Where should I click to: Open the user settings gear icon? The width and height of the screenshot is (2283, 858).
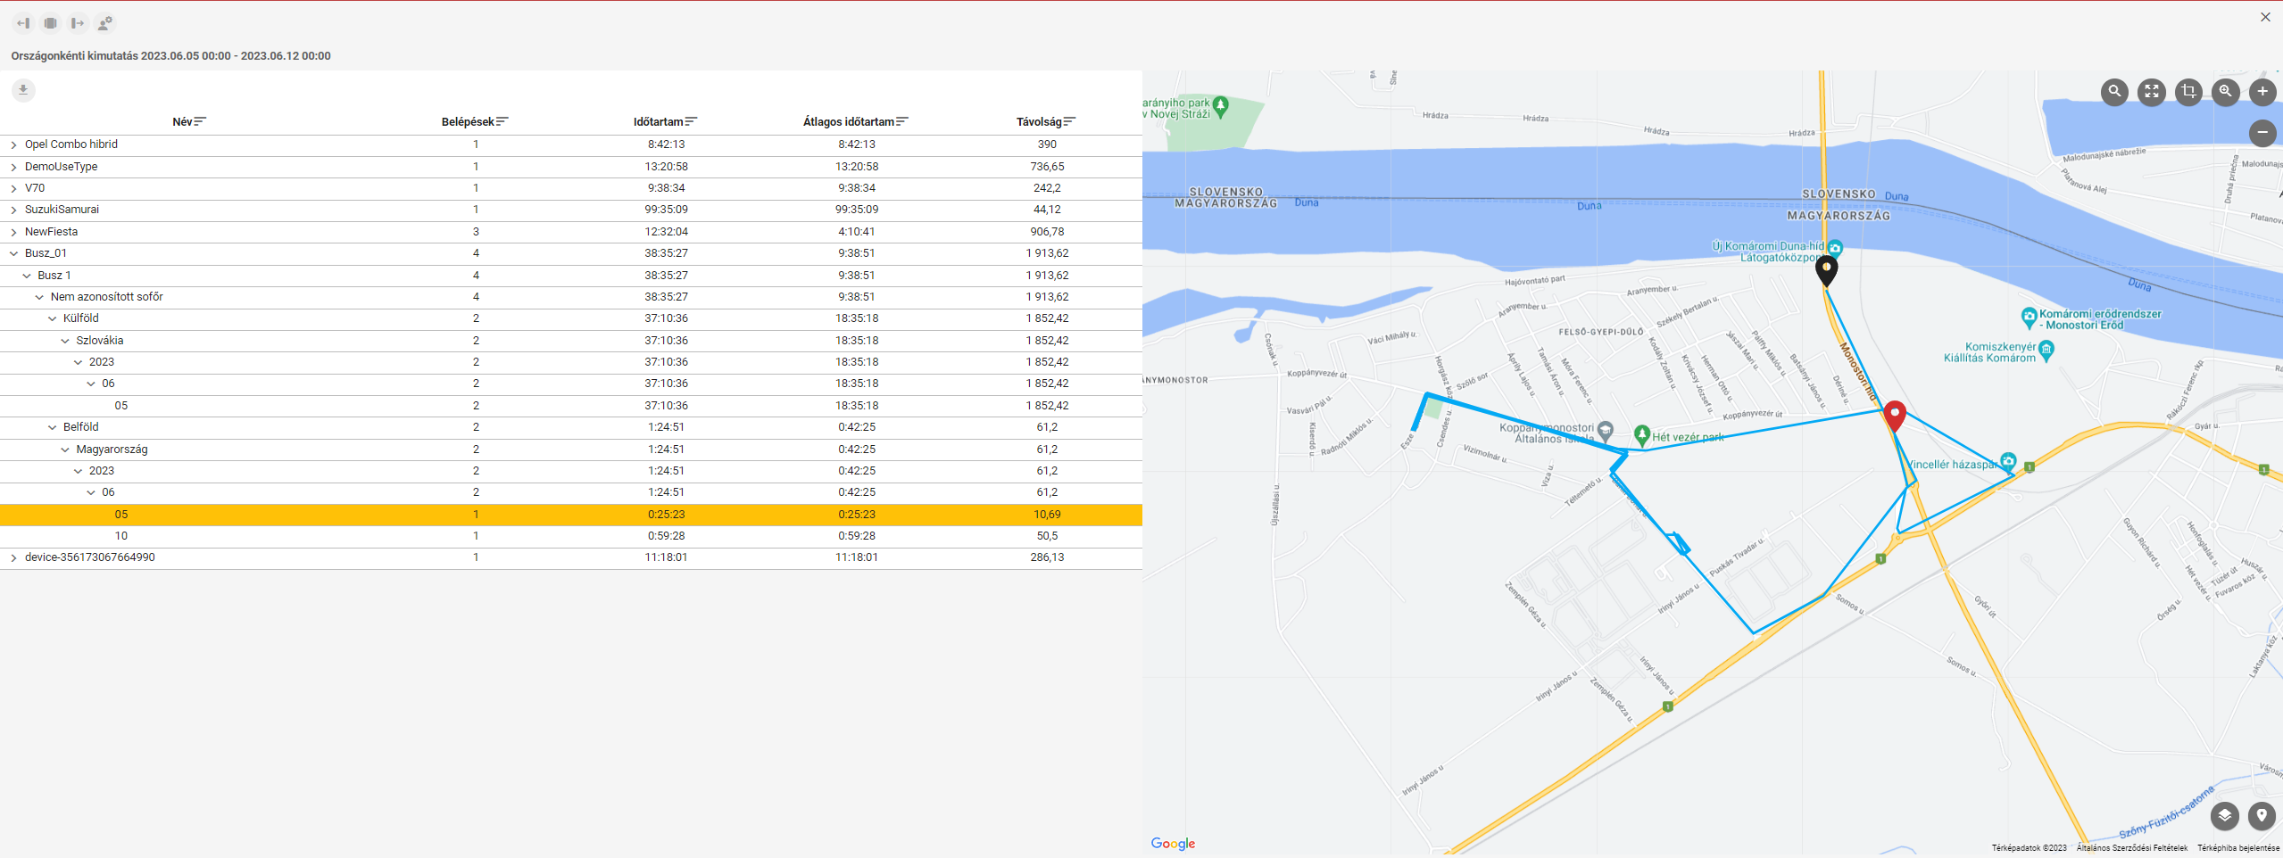coord(104,23)
